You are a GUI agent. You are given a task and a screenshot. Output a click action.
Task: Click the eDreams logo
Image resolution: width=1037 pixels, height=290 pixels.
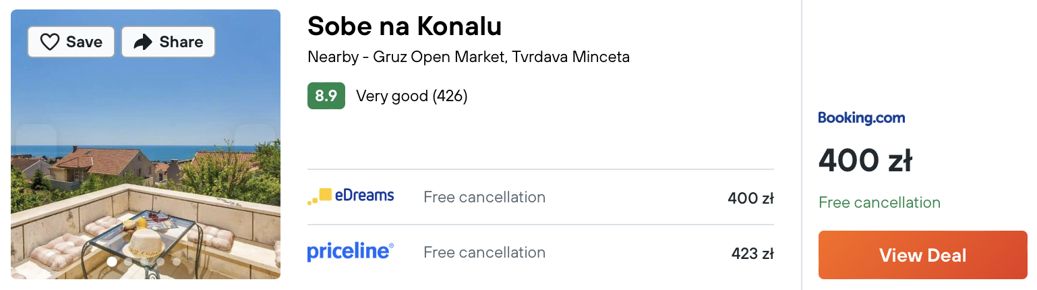(351, 196)
